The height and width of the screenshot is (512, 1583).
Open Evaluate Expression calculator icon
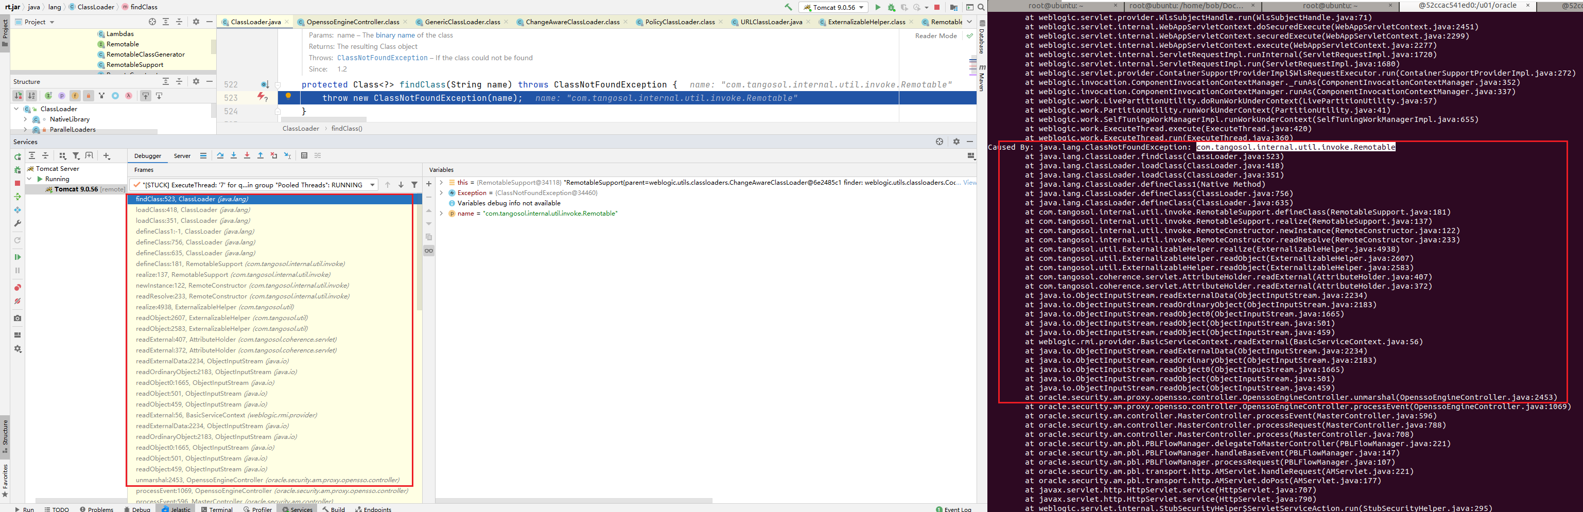304,156
